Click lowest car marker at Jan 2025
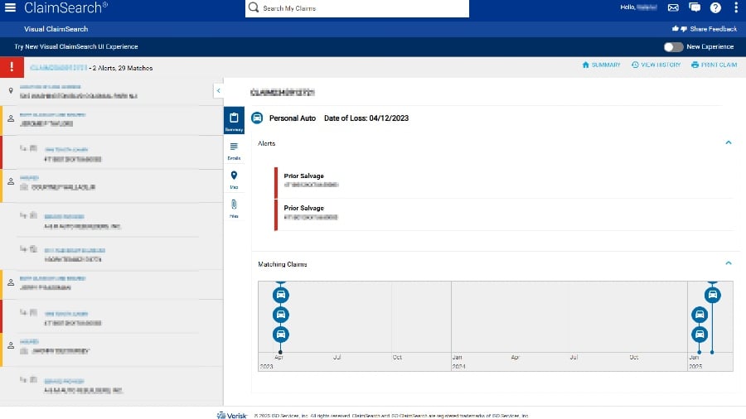Viewport: 746px width, 419px height. pos(700,335)
